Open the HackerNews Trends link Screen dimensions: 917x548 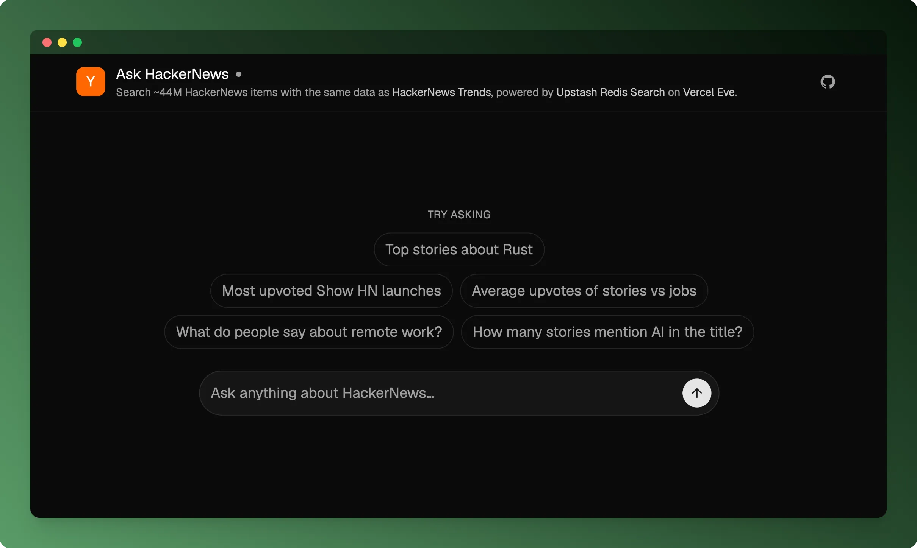click(x=441, y=92)
